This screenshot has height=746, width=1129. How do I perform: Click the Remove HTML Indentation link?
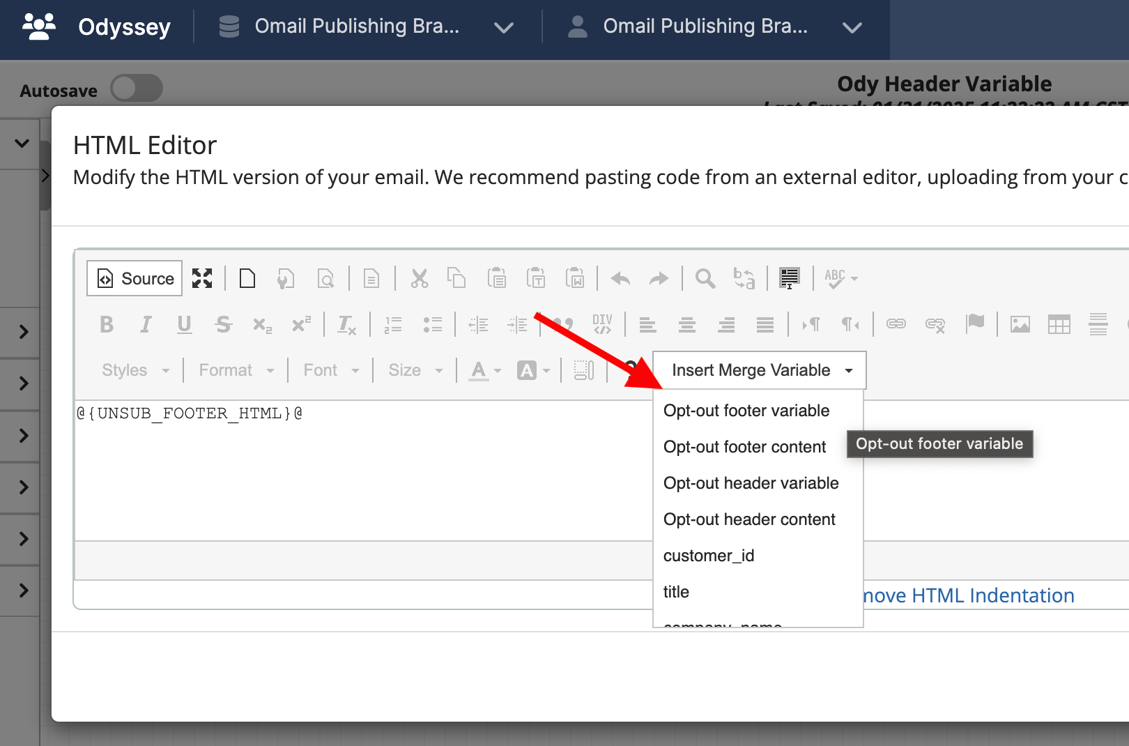tap(969, 595)
